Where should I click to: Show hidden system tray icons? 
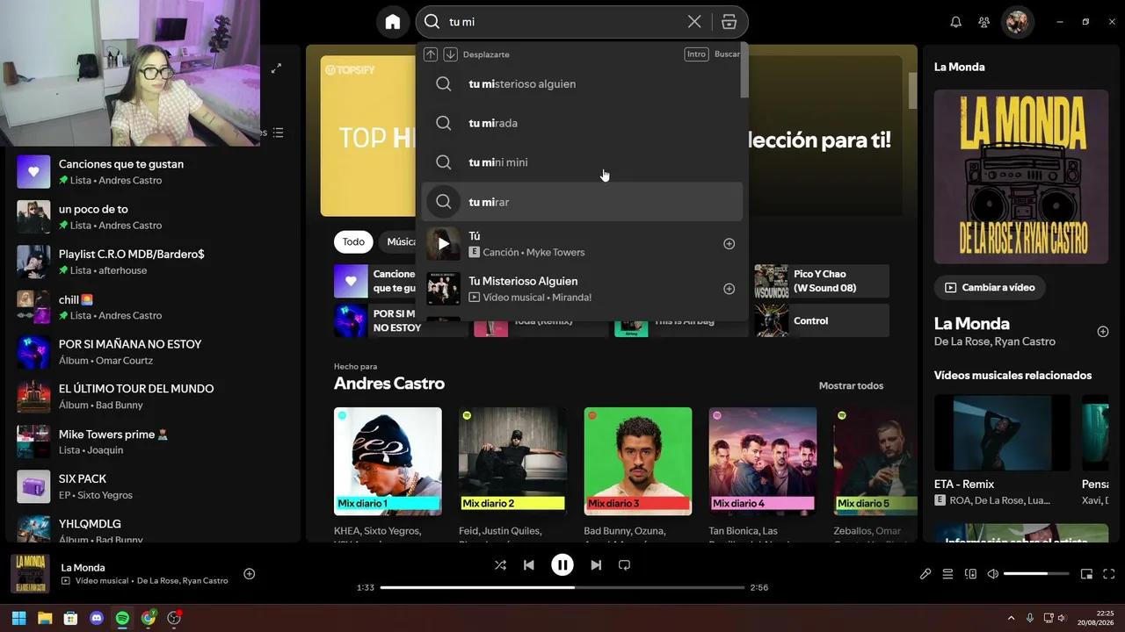point(1011,618)
